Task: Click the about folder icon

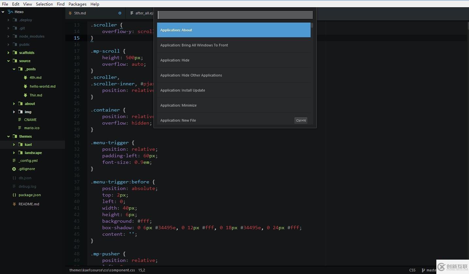Action: pos(20,104)
